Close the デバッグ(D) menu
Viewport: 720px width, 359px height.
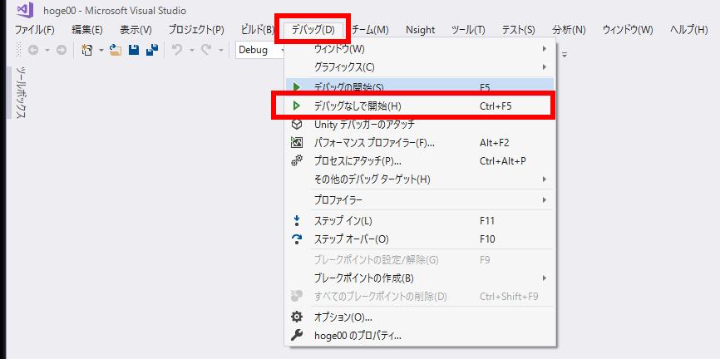click(x=313, y=30)
